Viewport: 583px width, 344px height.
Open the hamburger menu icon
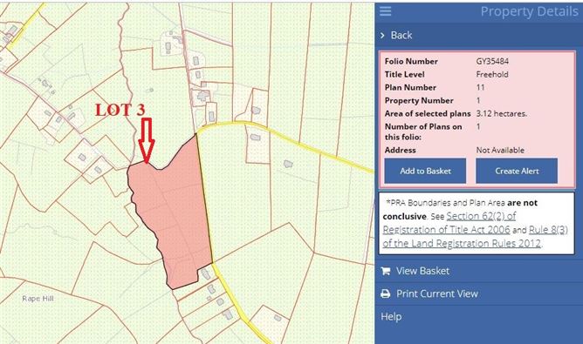[x=385, y=11]
